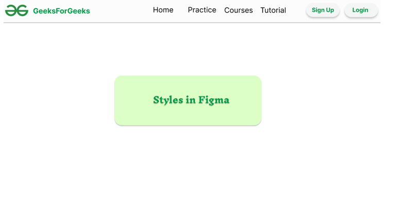Image resolution: width=397 pixels, height=211 pixels.
Task: Click the Login button
Action: tap(360, 10)
